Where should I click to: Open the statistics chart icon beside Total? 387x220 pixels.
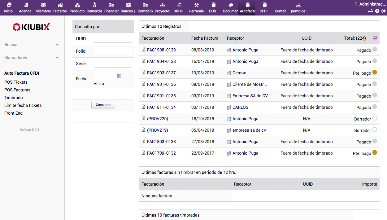(x=375, y=38)
